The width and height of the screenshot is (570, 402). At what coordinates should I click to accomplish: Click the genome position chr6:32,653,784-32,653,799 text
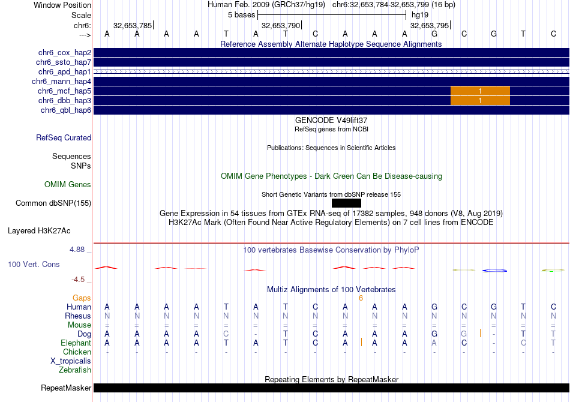click(x=394, y=5)
